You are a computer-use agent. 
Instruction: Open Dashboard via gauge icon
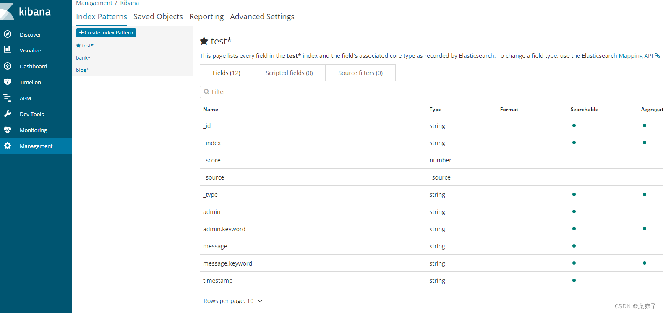(x=8, y=66)
